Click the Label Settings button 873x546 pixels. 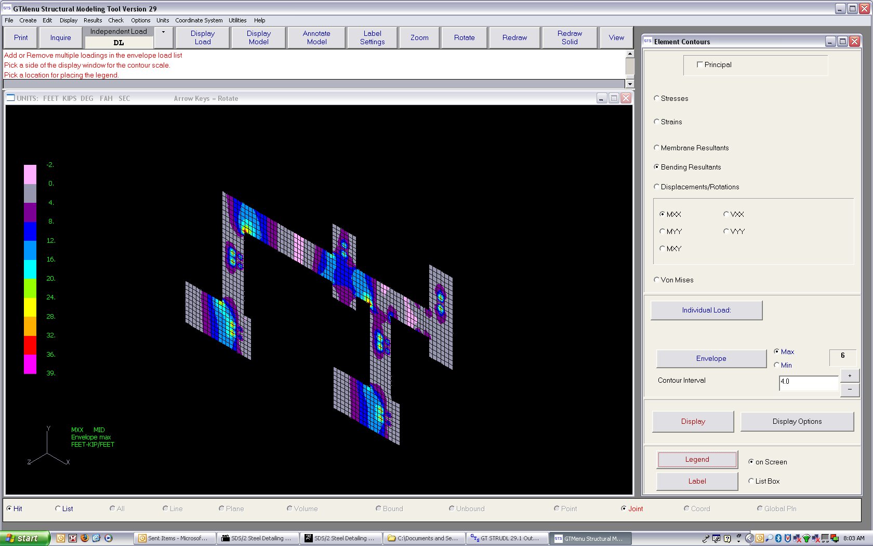click(x=373, y=37)
